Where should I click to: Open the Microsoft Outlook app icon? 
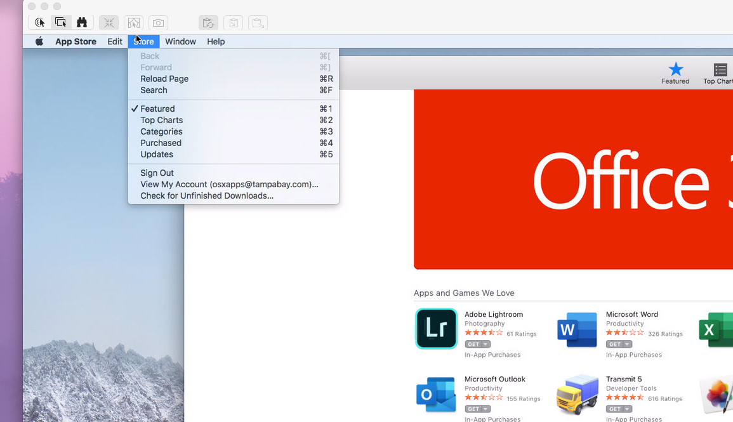click(x=436, y=395)
